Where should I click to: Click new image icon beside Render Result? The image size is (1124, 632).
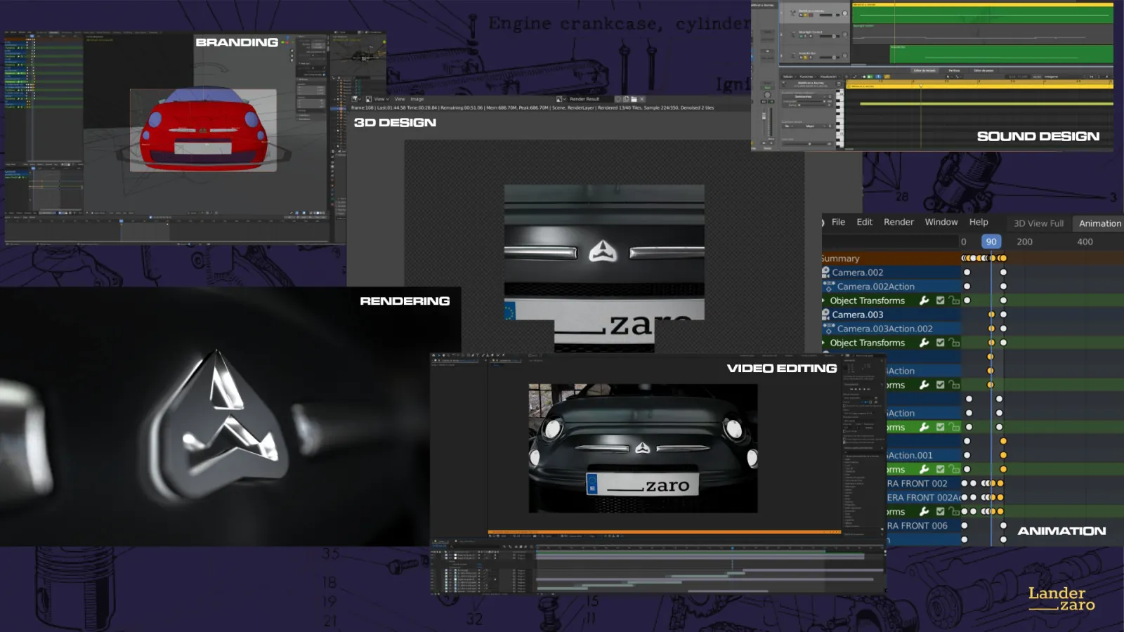click(626, 99)
